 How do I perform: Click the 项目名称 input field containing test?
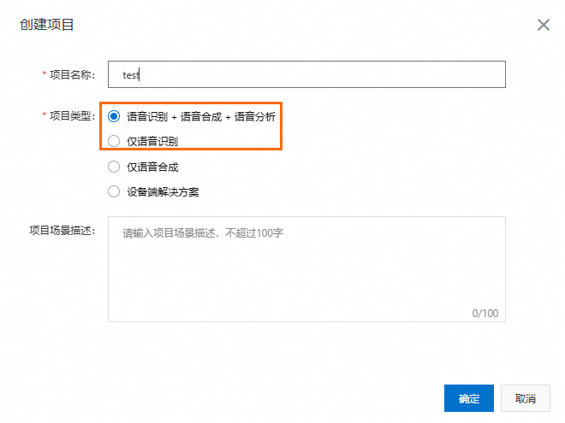click(306, 74)
